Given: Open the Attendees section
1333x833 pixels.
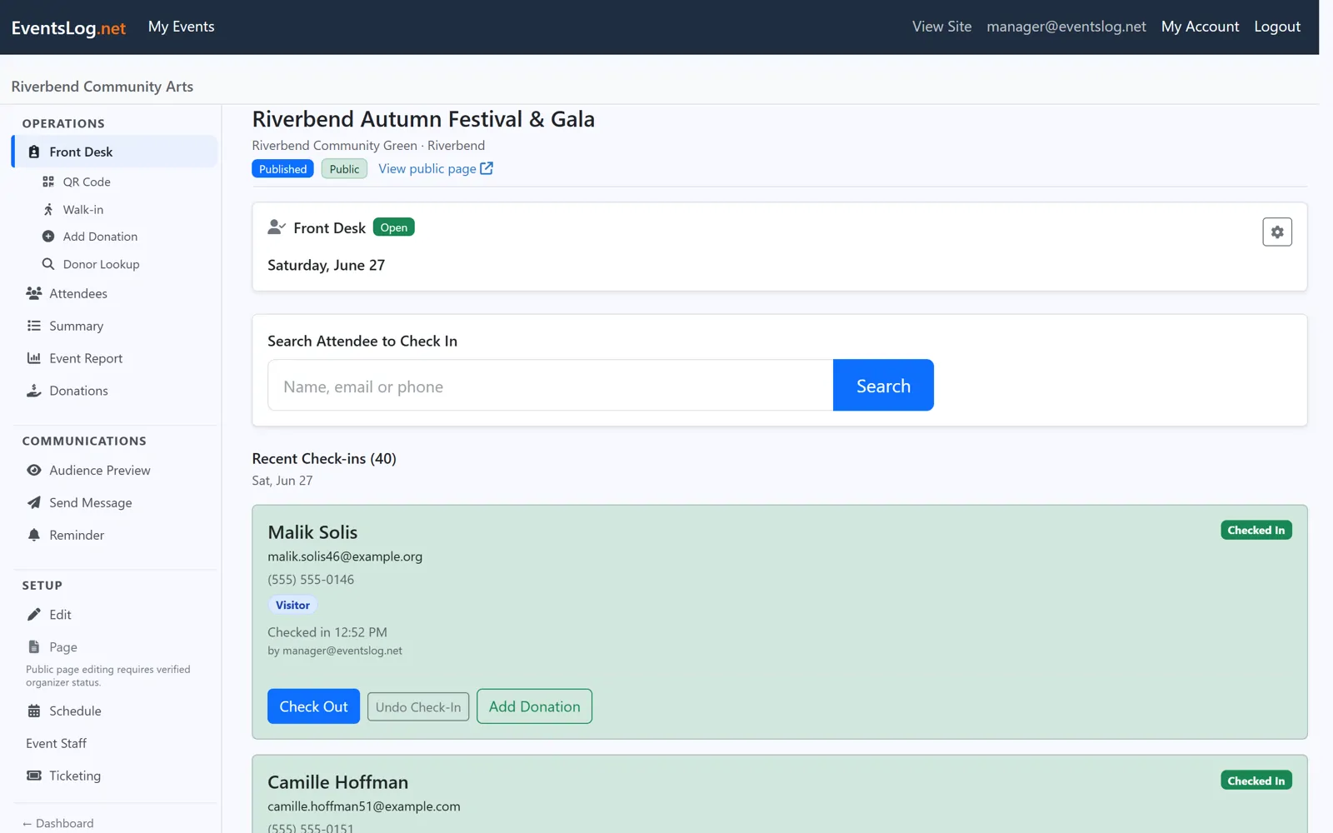Looking at the screenshot, I should (78, 293).
